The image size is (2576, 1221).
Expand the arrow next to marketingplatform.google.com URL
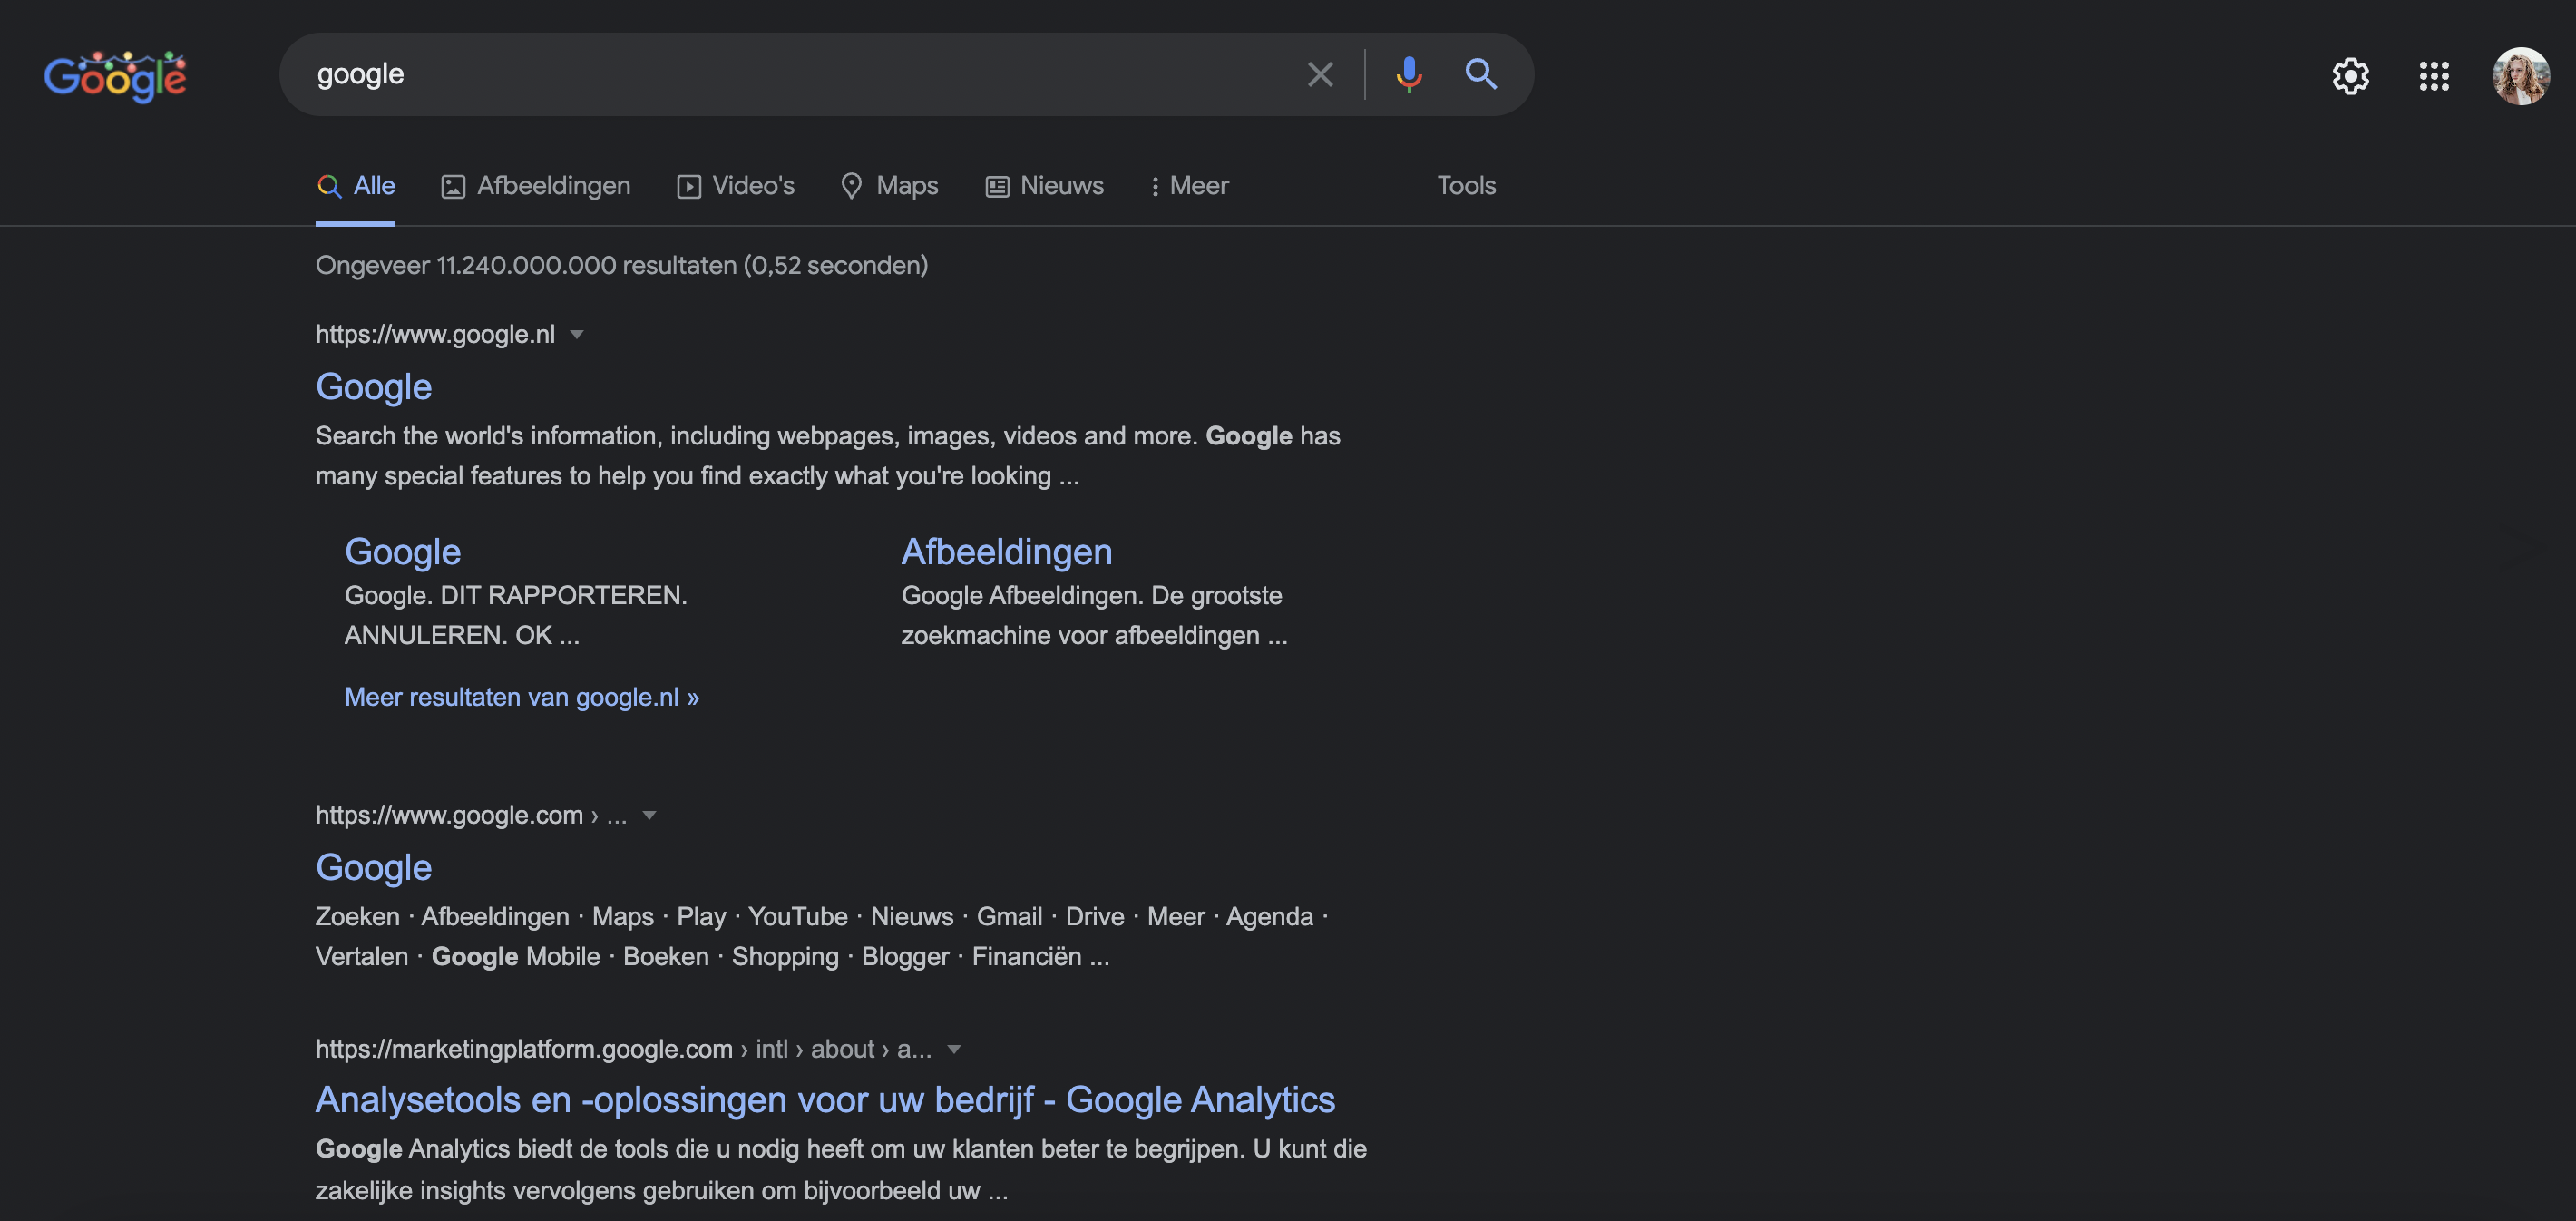coord(954,1049)
